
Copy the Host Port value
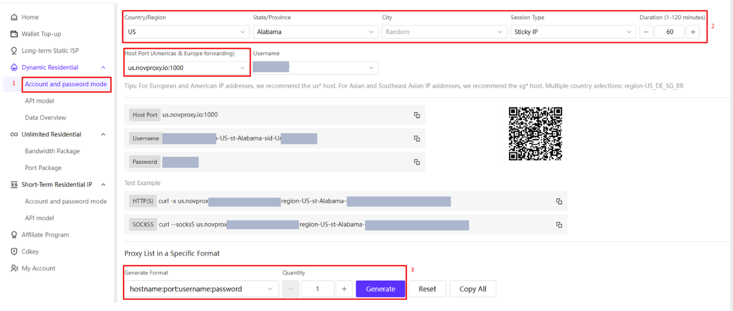click(x=417, y=115)
